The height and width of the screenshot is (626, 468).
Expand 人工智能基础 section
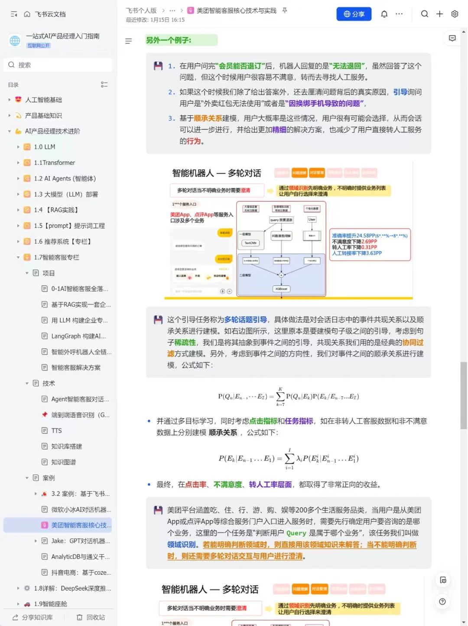(x=10, y=100)
